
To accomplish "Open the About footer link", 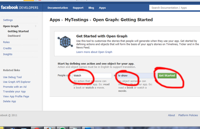I will click(171, 115).
